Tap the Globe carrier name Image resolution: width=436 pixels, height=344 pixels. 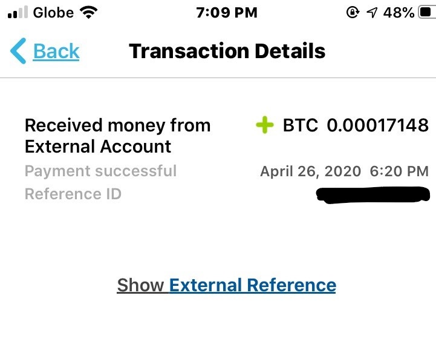point(53,13)
